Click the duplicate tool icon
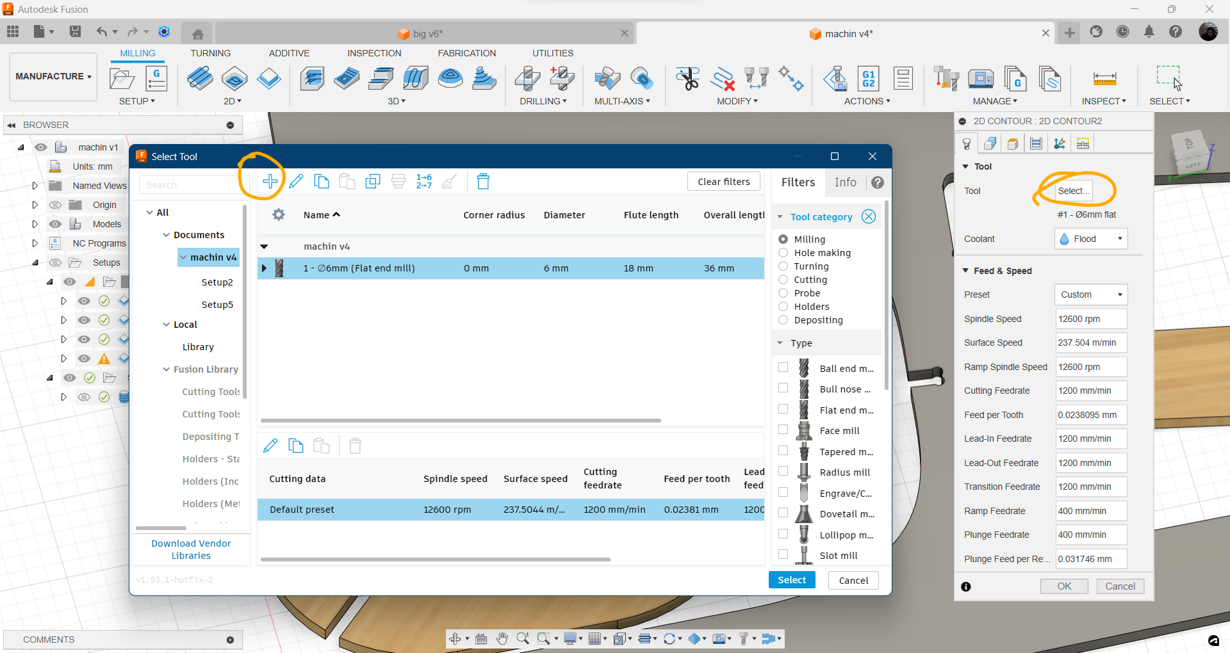The image size is (1230, 653). pyautogui.click(x=373, y=181)
